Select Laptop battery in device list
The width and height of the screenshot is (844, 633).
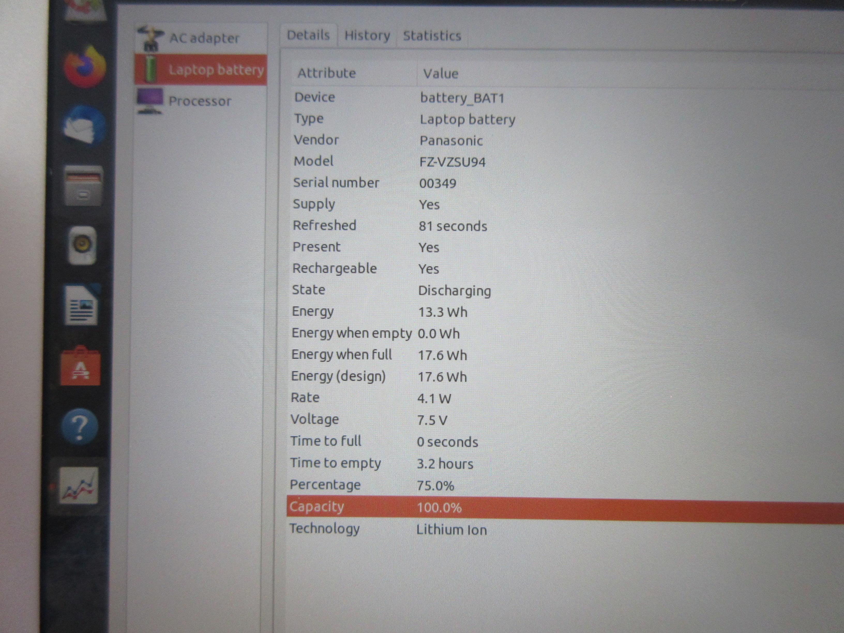201,70
